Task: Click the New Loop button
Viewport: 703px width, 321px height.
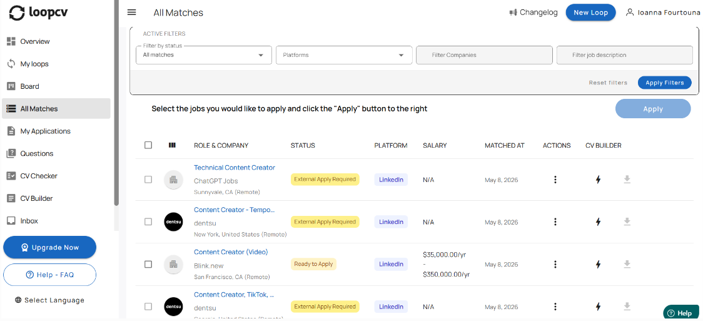Action: tap(590, 13)
